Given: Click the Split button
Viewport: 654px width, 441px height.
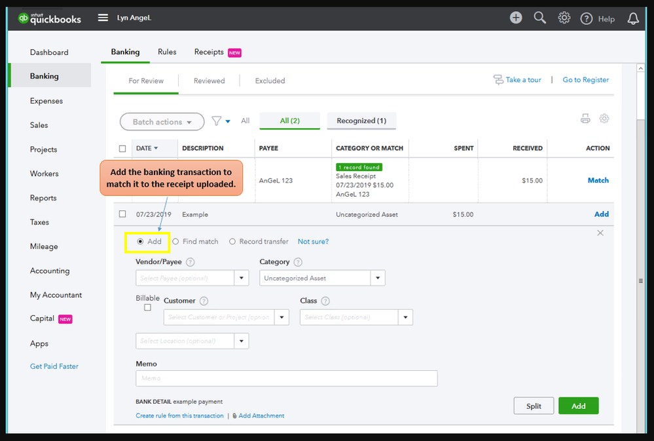Looking at the screenshot, I should tap(534, 406).
